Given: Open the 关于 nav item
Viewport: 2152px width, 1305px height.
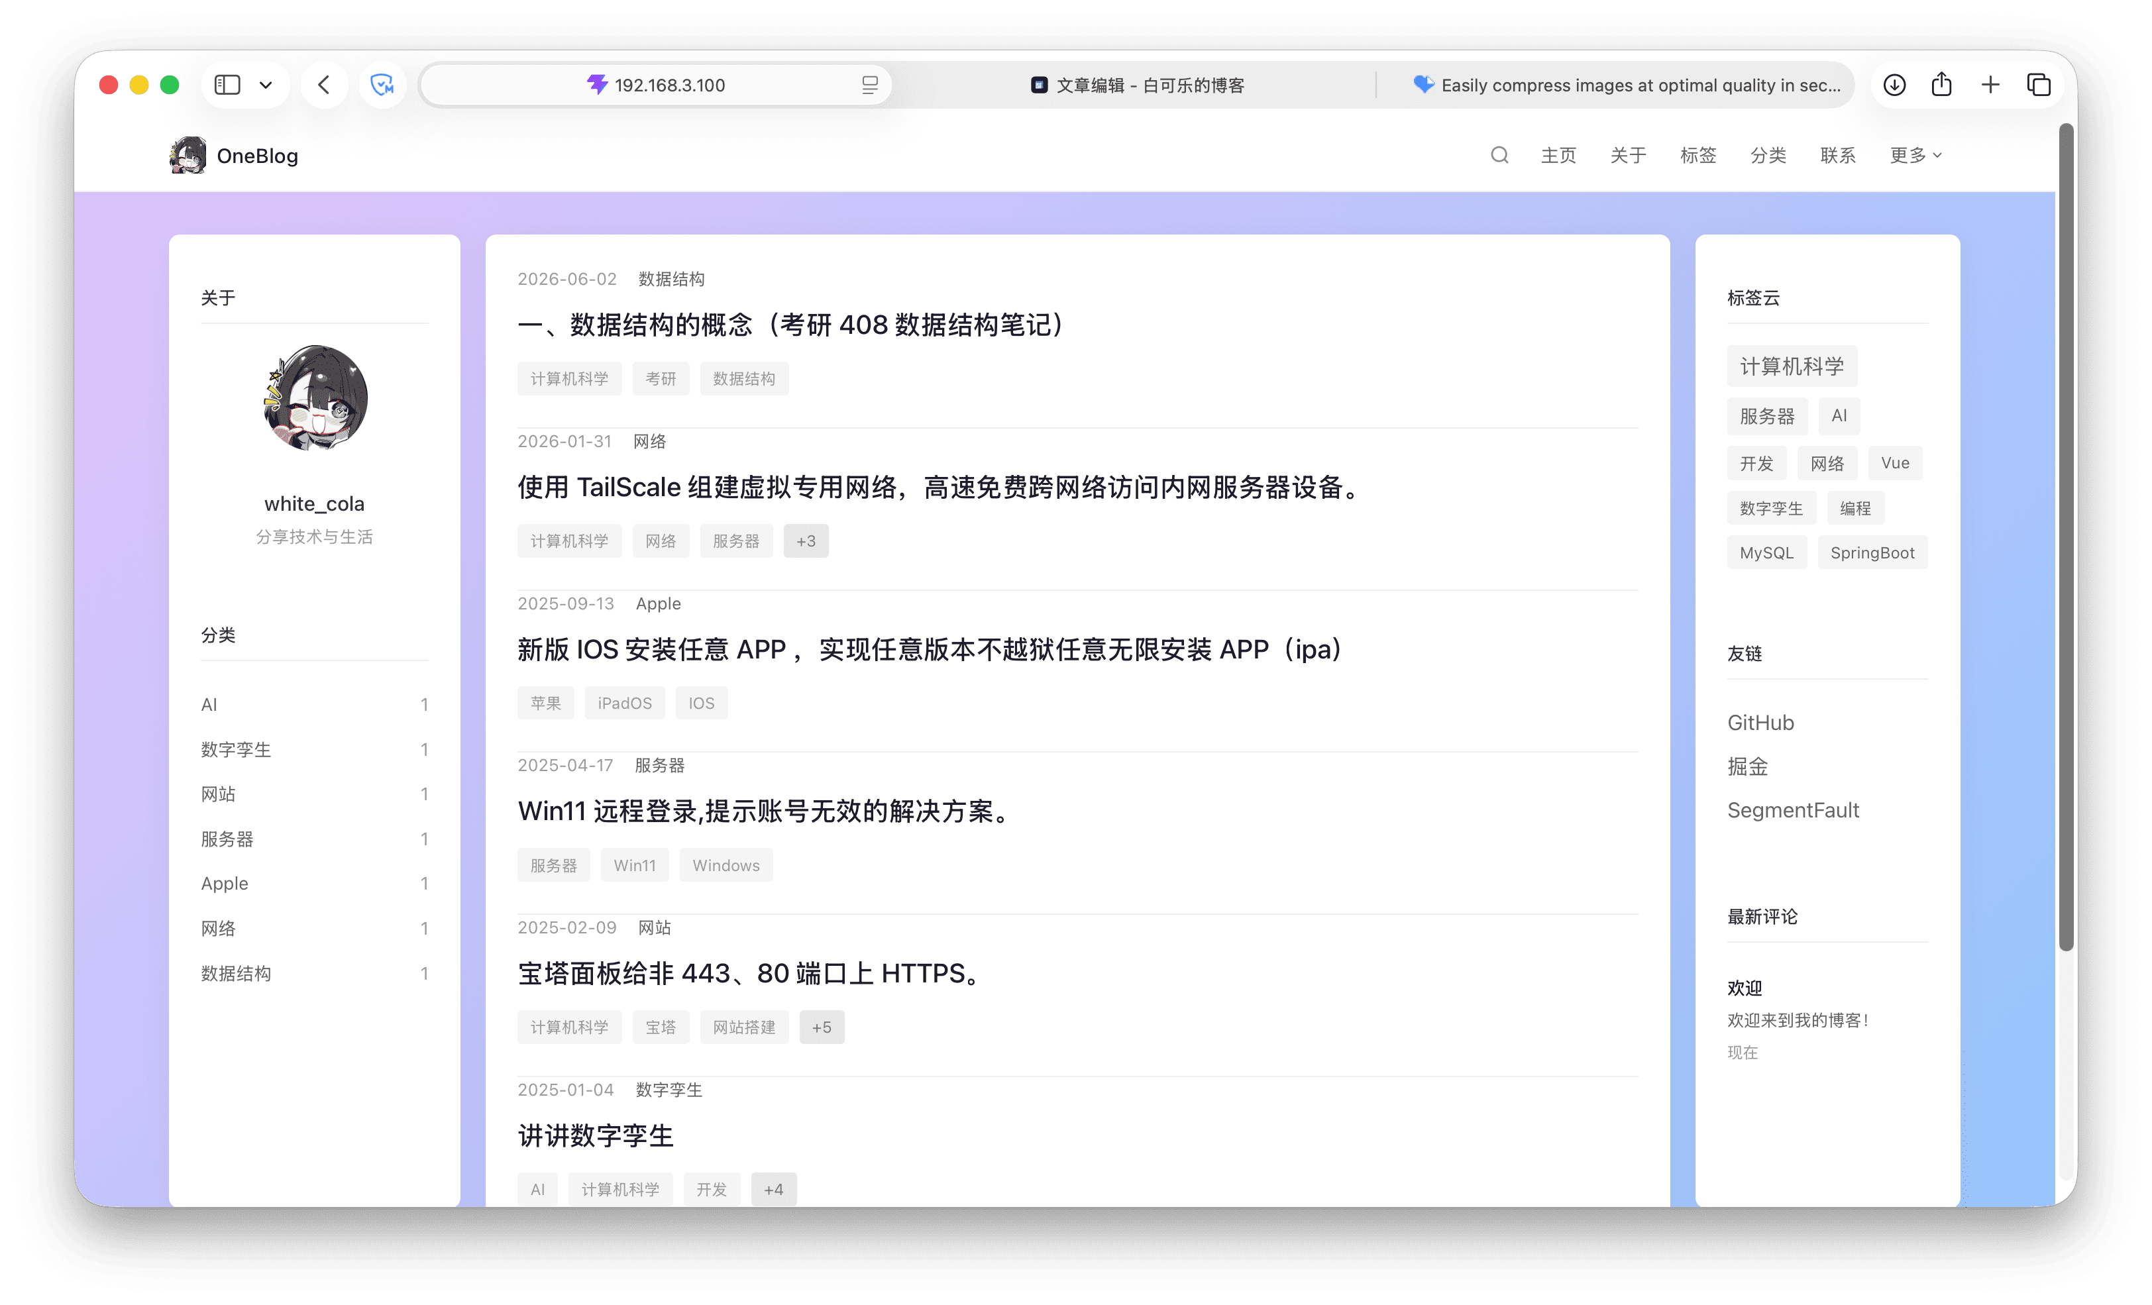Looking at the screenshot, I should [x=1629, y=156].
